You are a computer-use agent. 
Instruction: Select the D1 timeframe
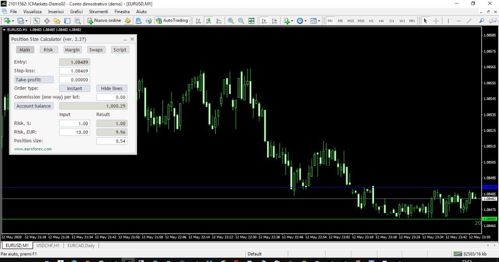click(392, 20)
